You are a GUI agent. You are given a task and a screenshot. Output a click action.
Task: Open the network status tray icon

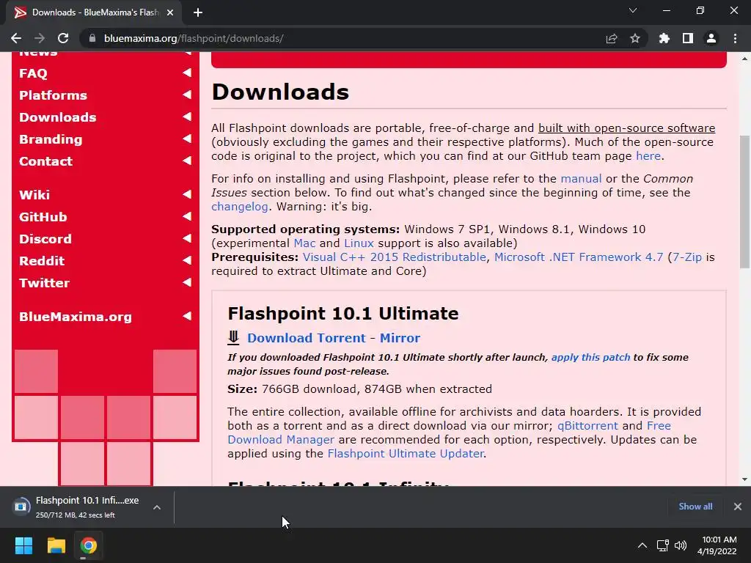click(x=663, y=545)
